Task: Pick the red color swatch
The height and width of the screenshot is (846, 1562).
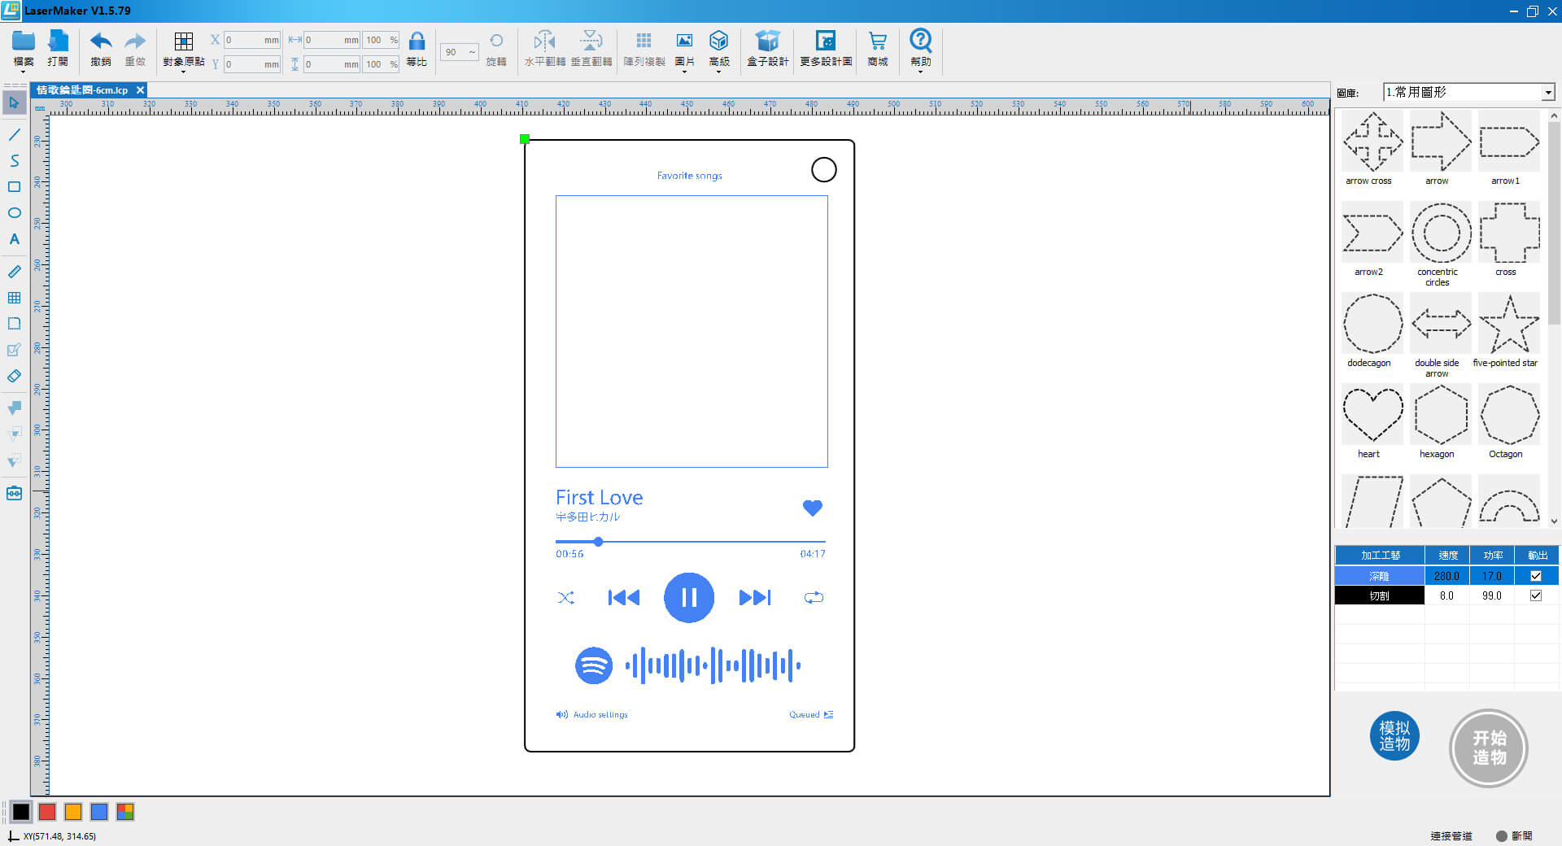Action: click(x=47, y=812)
